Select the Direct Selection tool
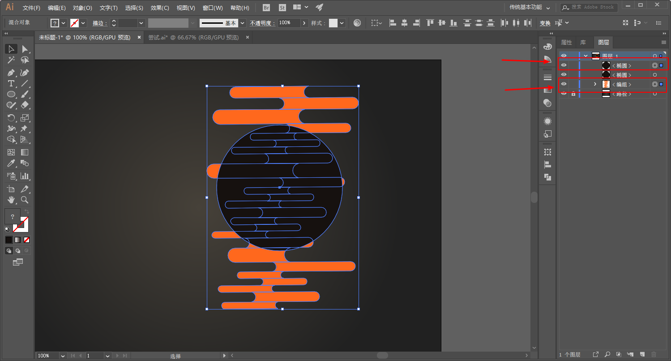Viewport: 671px width, 361px height. (25, 49)
